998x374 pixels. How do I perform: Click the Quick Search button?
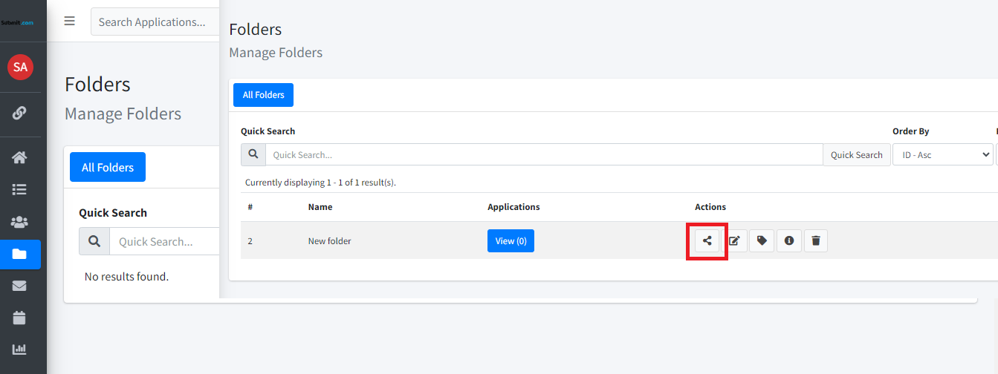pos(856,154)
